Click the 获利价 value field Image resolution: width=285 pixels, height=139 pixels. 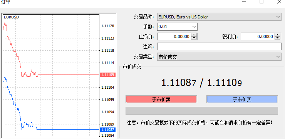[x=258, y=36]
